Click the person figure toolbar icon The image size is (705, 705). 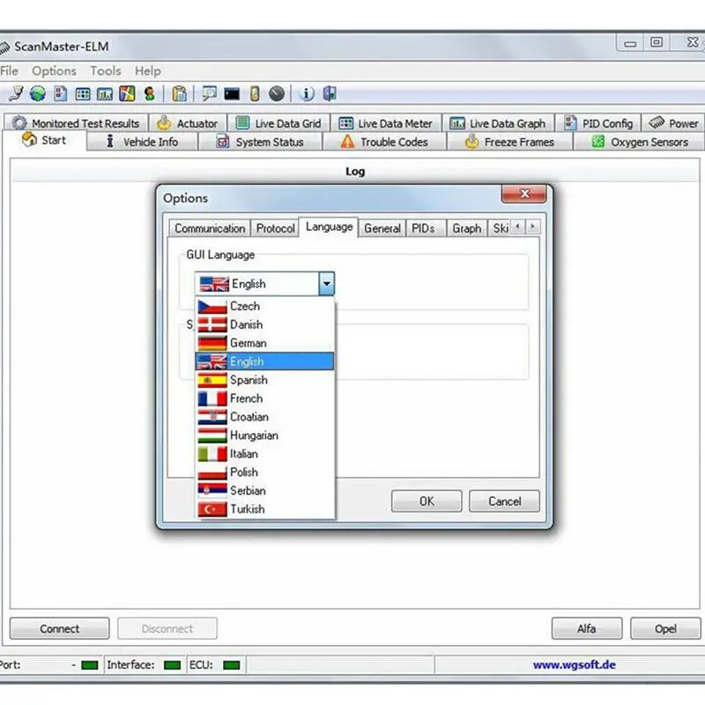pos(149,93)
